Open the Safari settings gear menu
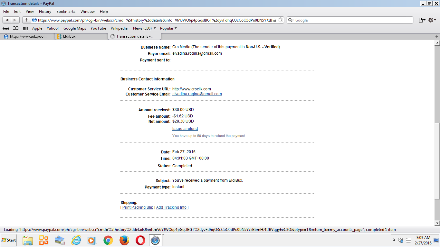The image size is (440, 247). pos(432,20)
